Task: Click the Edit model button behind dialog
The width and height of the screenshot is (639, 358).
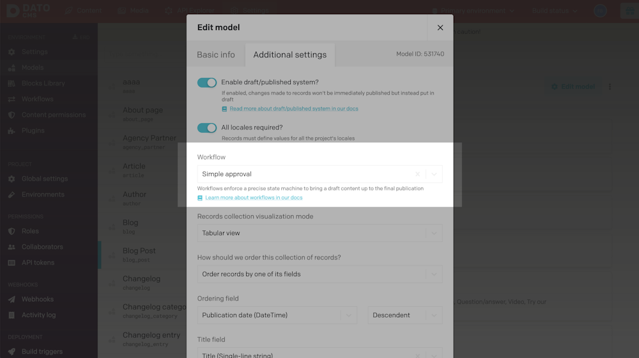Action: click(573, 87)
